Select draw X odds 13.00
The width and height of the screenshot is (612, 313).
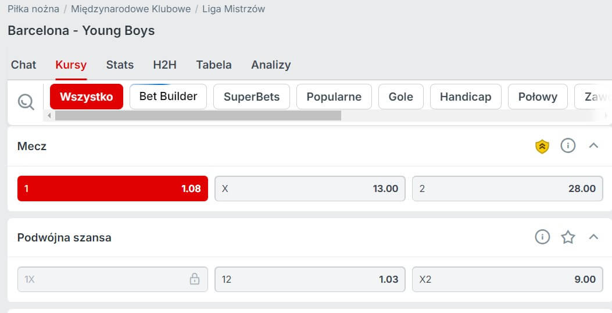pyautogui.click(x=310, y=188)
